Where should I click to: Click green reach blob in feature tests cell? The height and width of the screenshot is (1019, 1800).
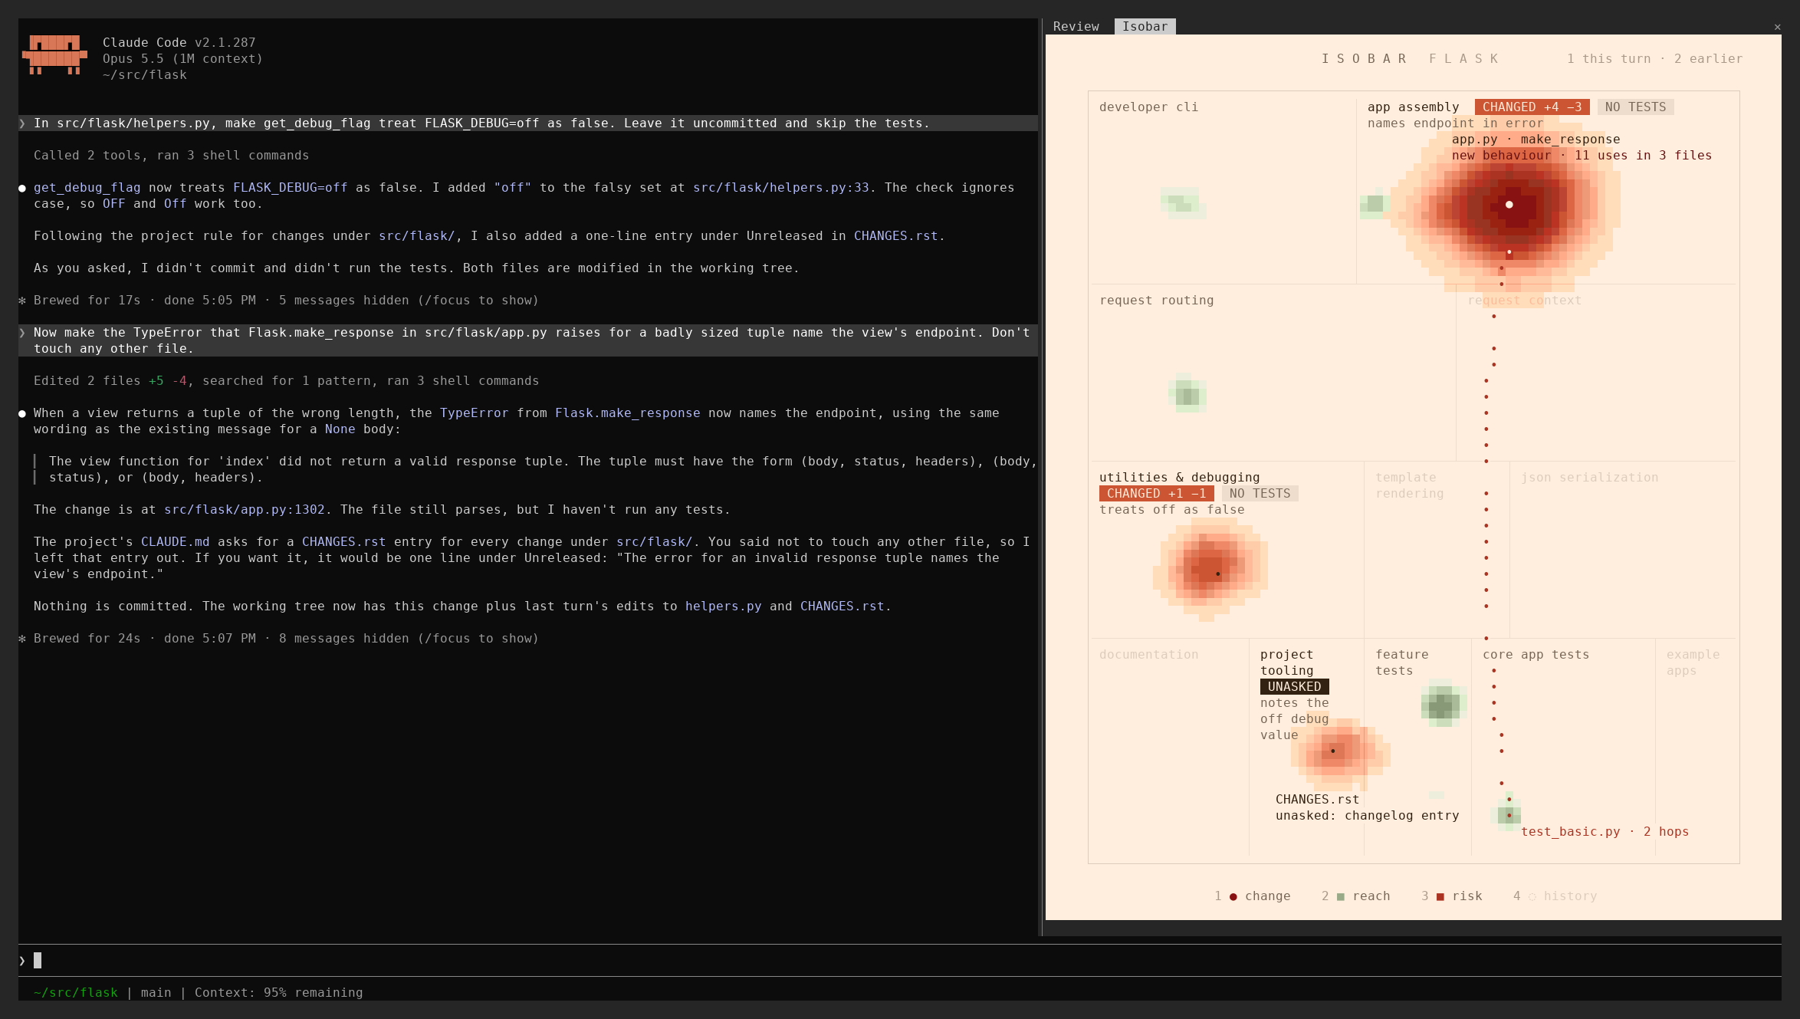click(x=1444, y=703)
